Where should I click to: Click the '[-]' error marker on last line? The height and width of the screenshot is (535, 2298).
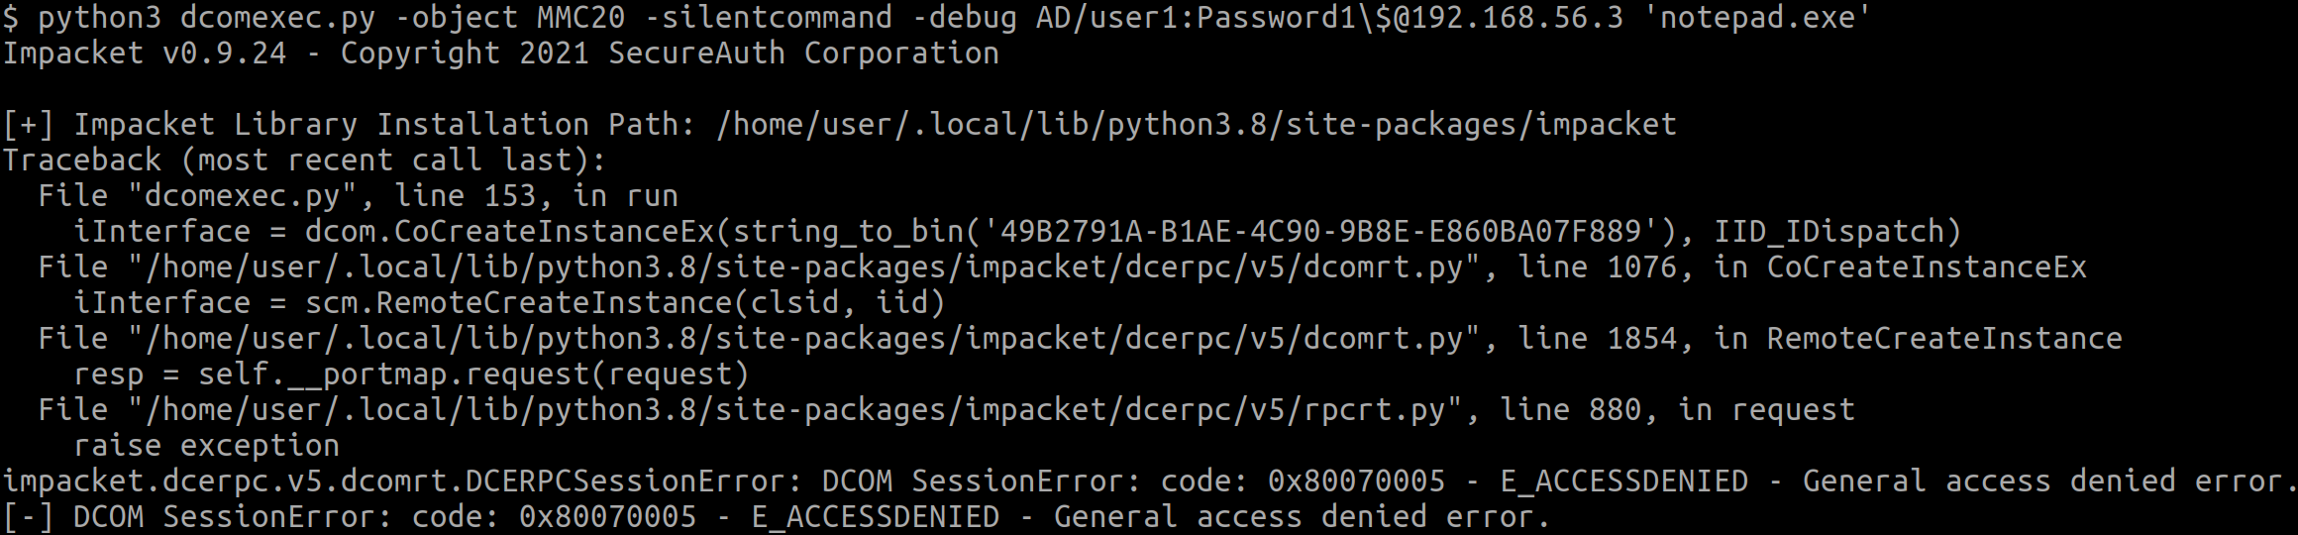(x=29, y=516)
